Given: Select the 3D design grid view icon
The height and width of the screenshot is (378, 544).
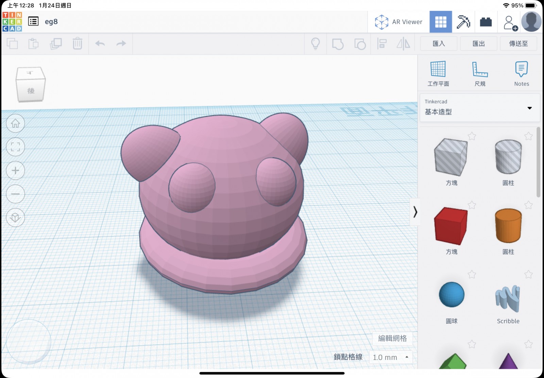Looking at the screenshot, I should click(x=441, y=22).
